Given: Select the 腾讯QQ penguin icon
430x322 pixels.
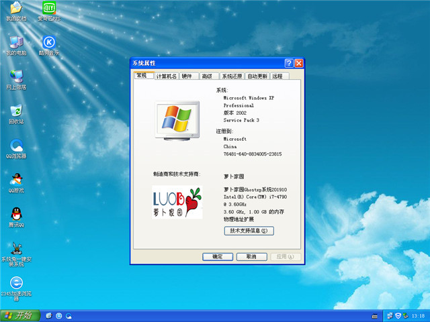Looking at the screenshot, I should [16, 217].
